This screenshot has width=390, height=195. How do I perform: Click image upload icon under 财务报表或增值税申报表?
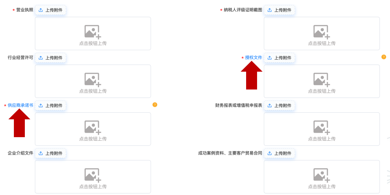click(x=321, y=127)
